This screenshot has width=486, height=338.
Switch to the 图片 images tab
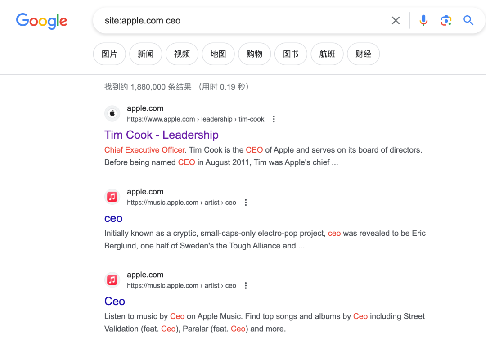pos(109,54)
